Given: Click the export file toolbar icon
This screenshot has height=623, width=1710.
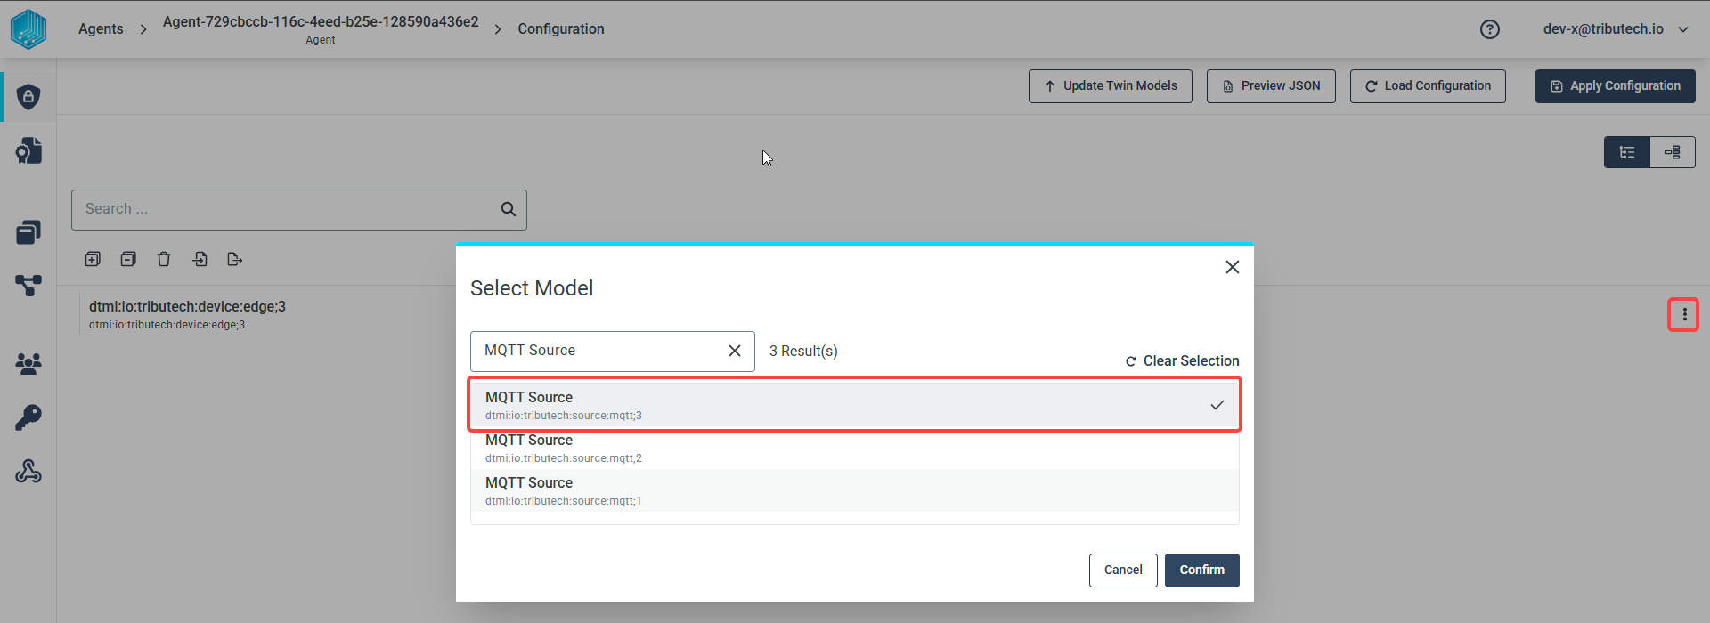Looking at the screenshot, I should 235,259.
